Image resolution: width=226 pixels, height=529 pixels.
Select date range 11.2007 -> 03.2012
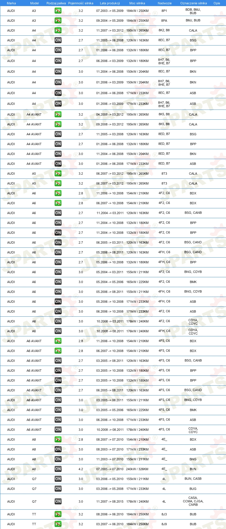click(x=110, y=30)
